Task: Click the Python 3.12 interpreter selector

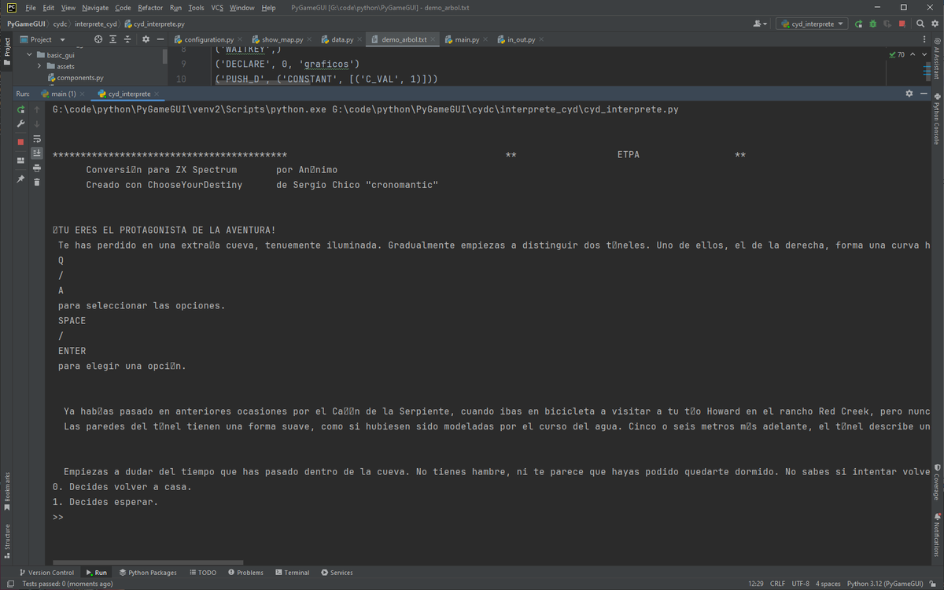Action: click(885, 584)
